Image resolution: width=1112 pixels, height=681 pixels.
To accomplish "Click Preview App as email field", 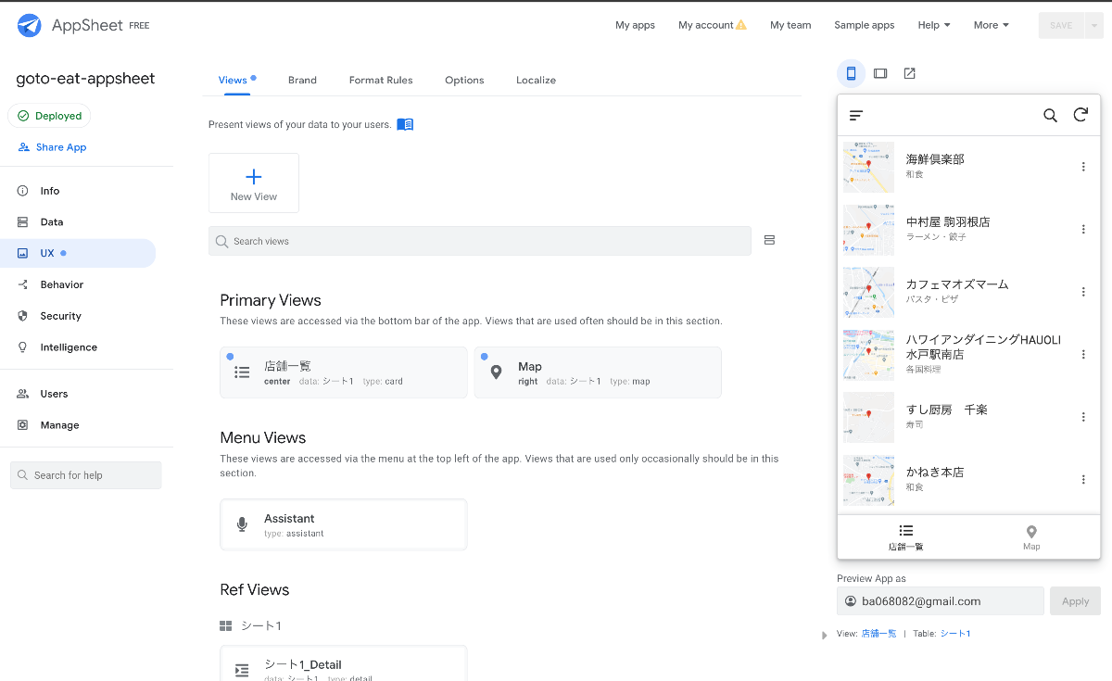I will (941, 601).
